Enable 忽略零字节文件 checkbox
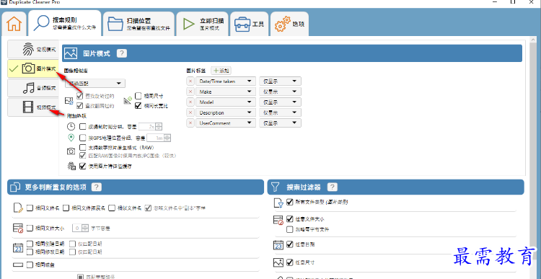The width and height of the screenshot is (541, 279). pos(290,229)
